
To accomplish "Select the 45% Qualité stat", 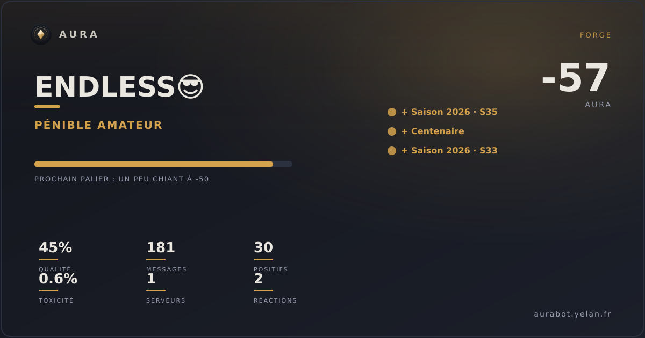I will click(55, 256).
